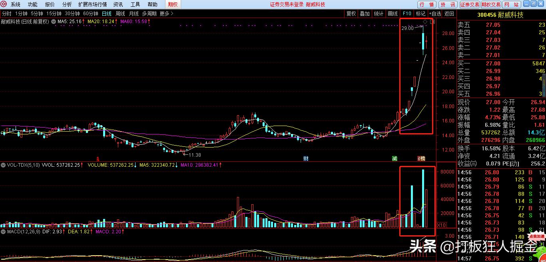Open the 扩展市场行情 menu

92,4
